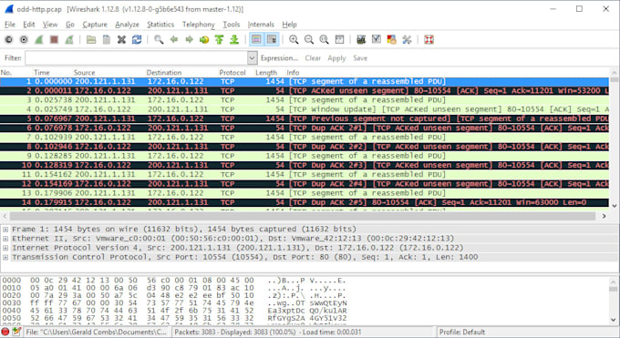This screenshot has height=338, width=620.
Task: Open the View menu
Action: click(x=50, y=25)
